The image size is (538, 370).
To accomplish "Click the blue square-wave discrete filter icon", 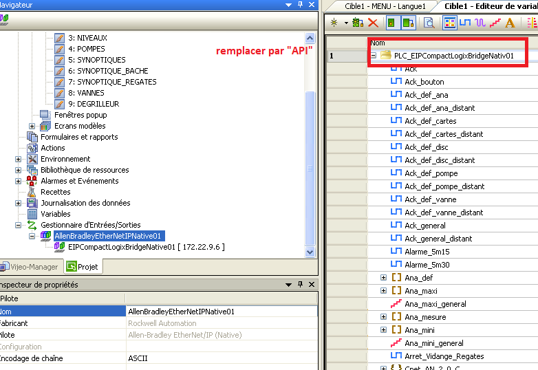I will [465, 23].
